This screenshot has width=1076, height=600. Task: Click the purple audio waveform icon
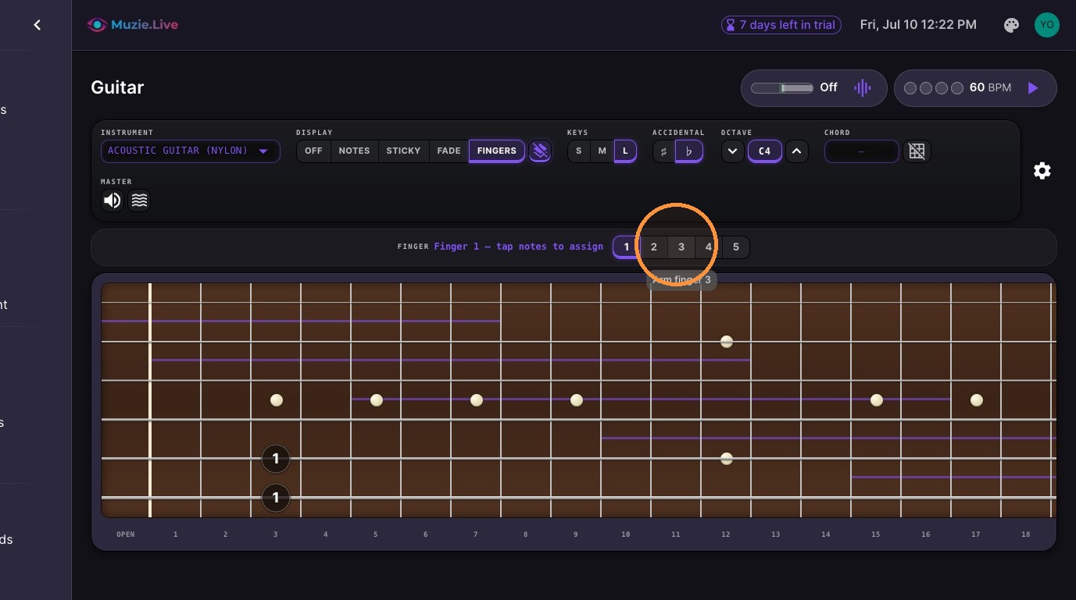click(862, 88)
